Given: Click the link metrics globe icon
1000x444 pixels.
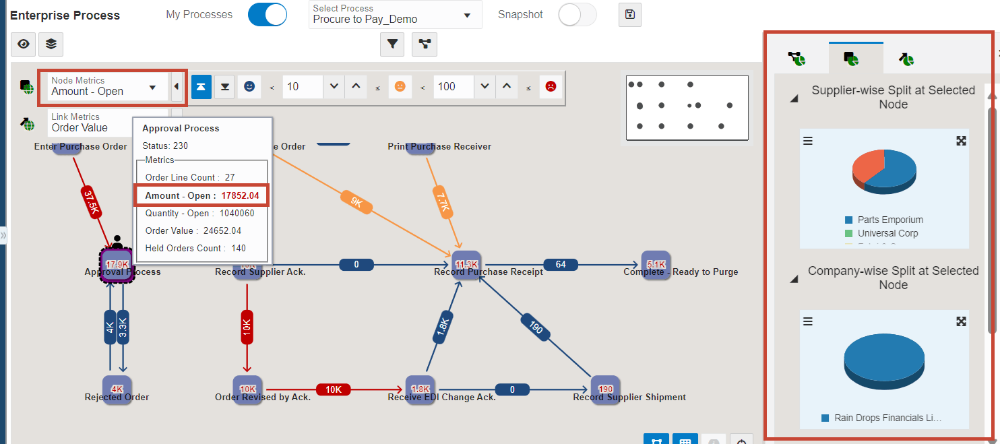Looking at the screenshot, I should (27, 123).
